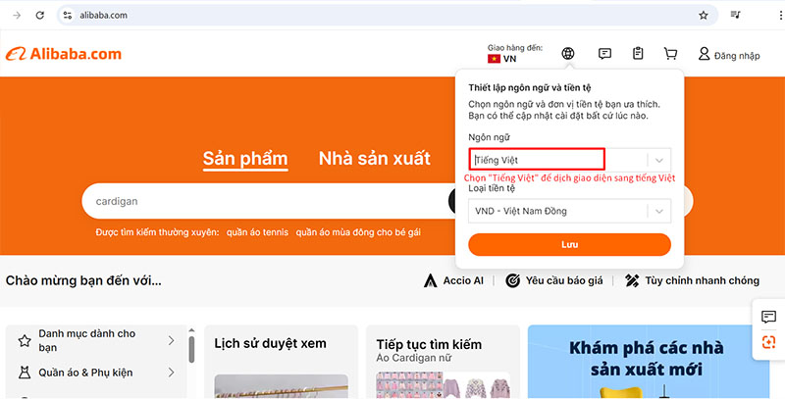This screenshot has height=399, width=785.
Task: Click the browser forward arrow
Action: pos(17,15)
